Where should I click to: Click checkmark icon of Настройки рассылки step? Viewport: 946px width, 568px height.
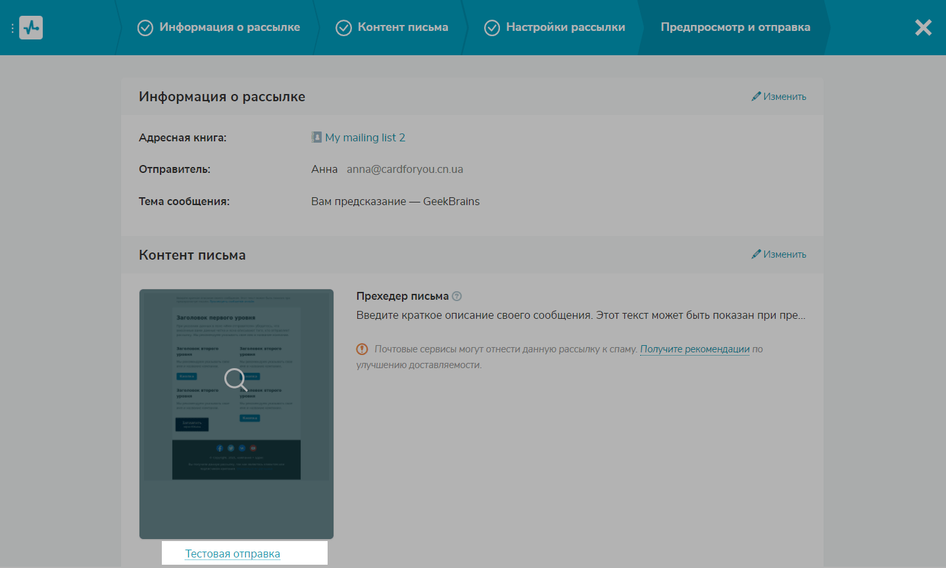click(x=492, y=28)
